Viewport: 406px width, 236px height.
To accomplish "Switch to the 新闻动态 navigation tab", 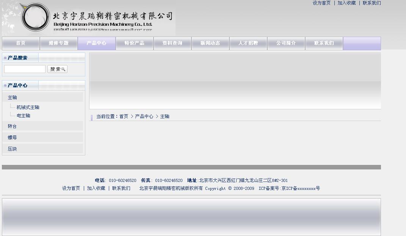I will [210, 43].
